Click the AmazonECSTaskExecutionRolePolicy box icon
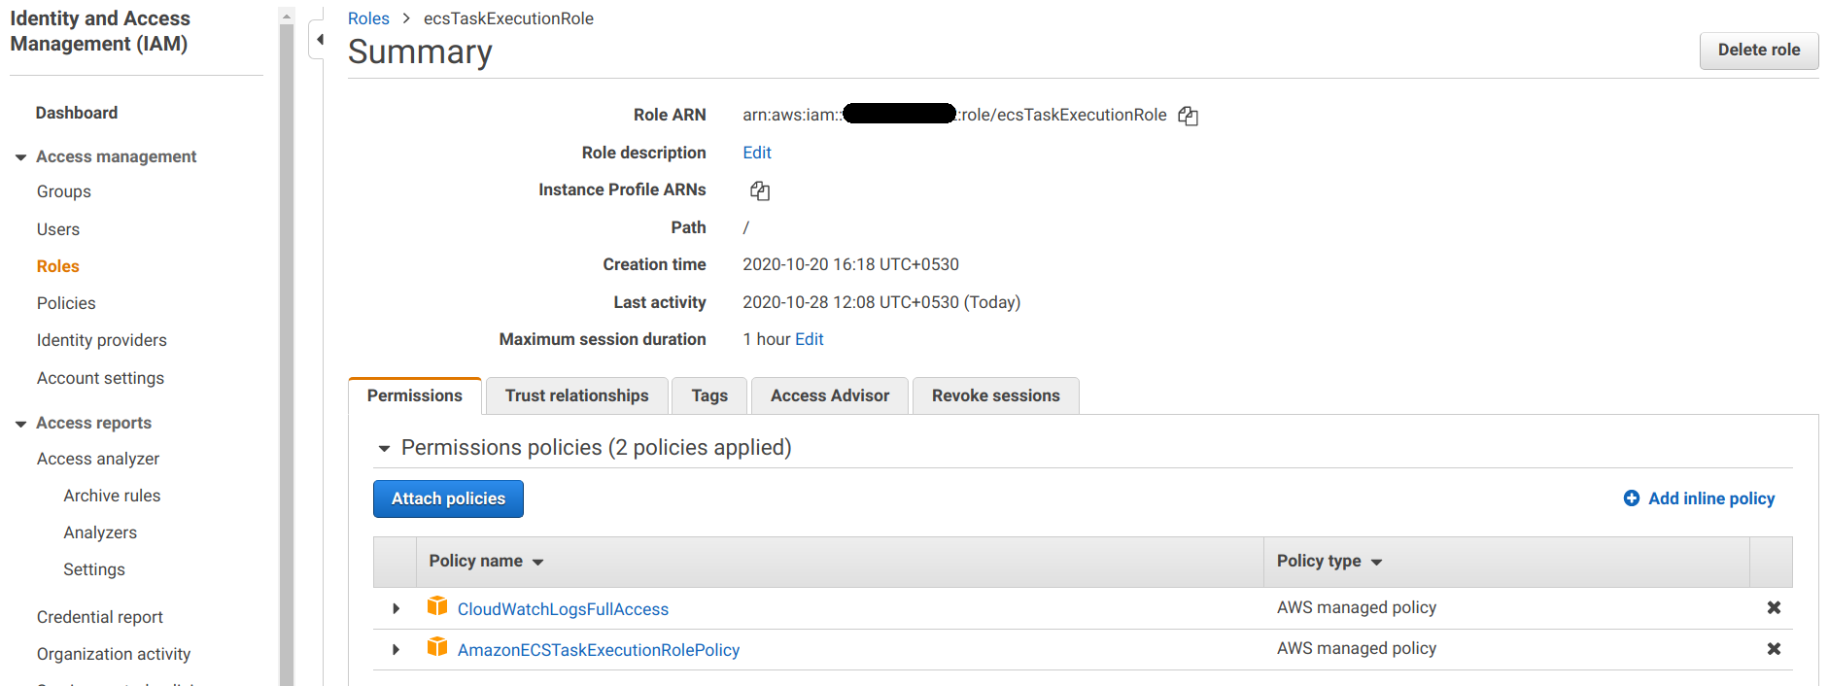This screenshot has height=686, width=1829. [x=437, y=647]
